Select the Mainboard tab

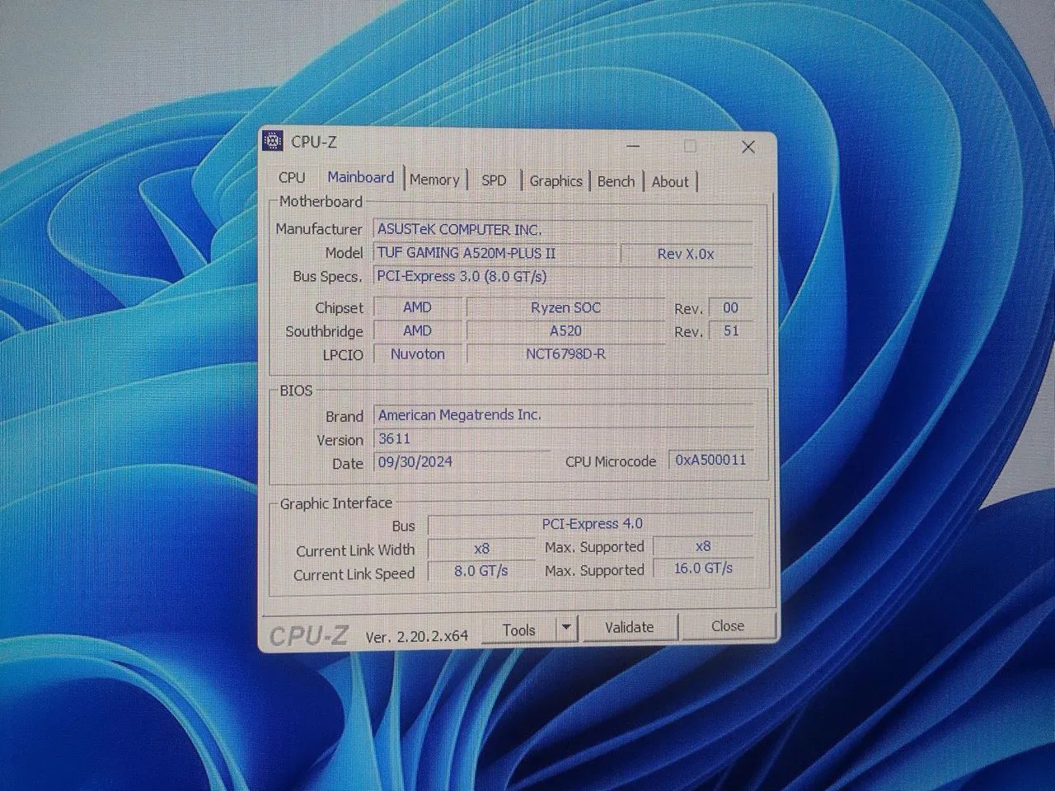[361, 177]
